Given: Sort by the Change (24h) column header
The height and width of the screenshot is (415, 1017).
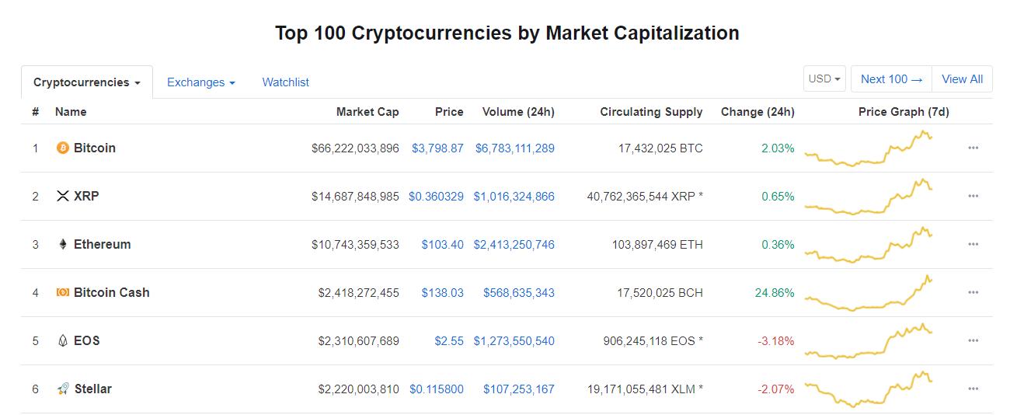Looking at the screenshot, I should [x=757, y=112].
